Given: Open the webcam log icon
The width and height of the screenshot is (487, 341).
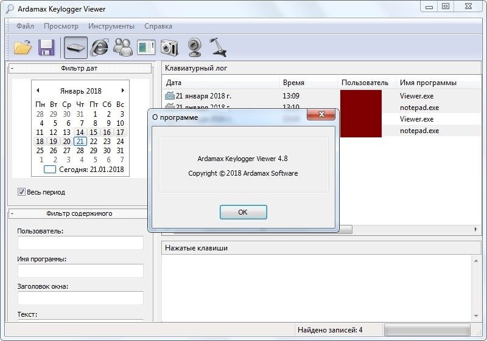Looking at the screenshot, I should click(x=194, y=47).
